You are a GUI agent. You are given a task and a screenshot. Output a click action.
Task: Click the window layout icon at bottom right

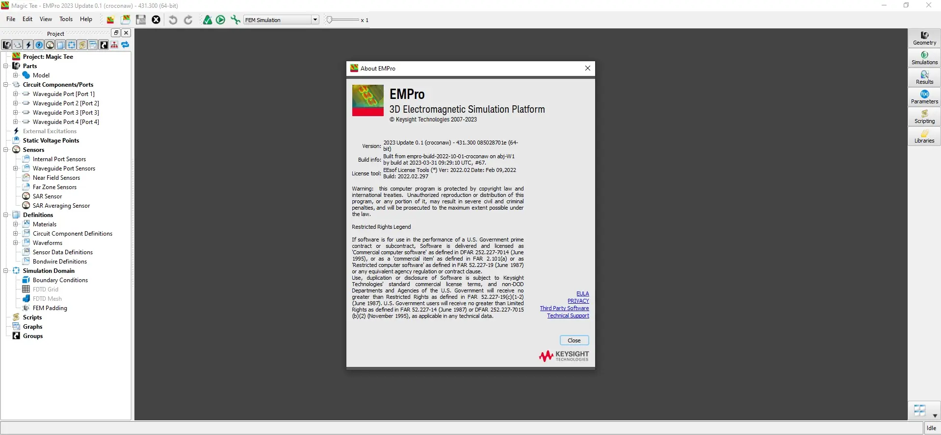(920, 410)
